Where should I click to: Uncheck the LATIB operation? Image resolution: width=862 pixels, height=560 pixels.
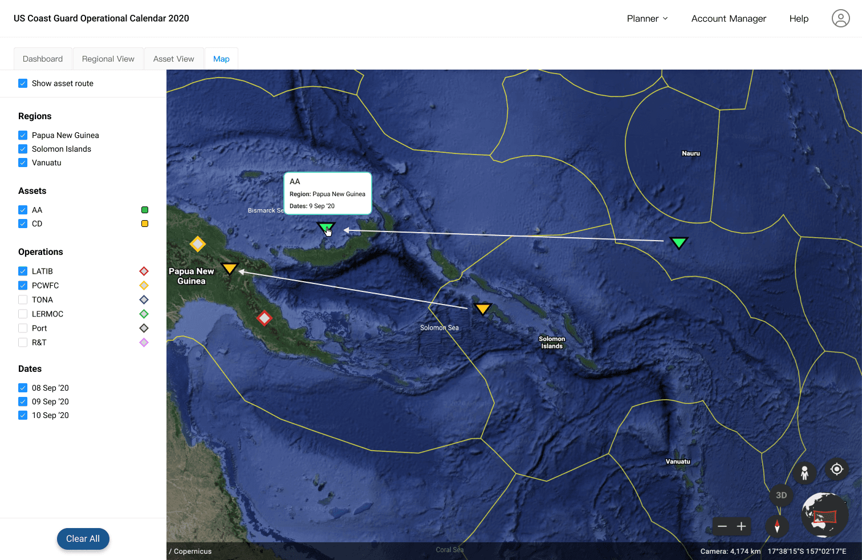coord(23,271)
